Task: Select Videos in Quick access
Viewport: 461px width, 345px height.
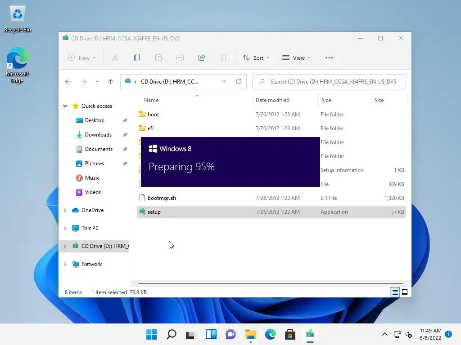Action: (93, 192)
